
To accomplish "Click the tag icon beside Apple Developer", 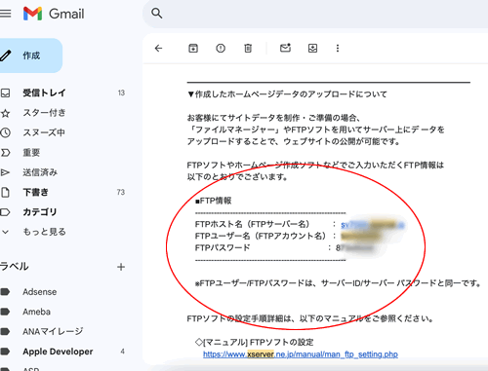I will pyautogui.click(x=5, y=352).
